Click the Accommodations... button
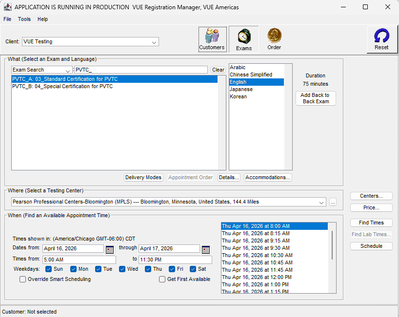 (268, 178)
